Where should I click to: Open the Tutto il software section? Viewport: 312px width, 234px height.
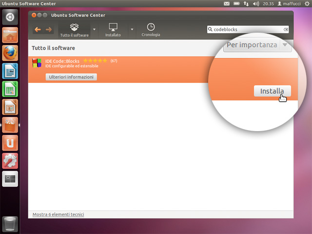click(74, 29)
